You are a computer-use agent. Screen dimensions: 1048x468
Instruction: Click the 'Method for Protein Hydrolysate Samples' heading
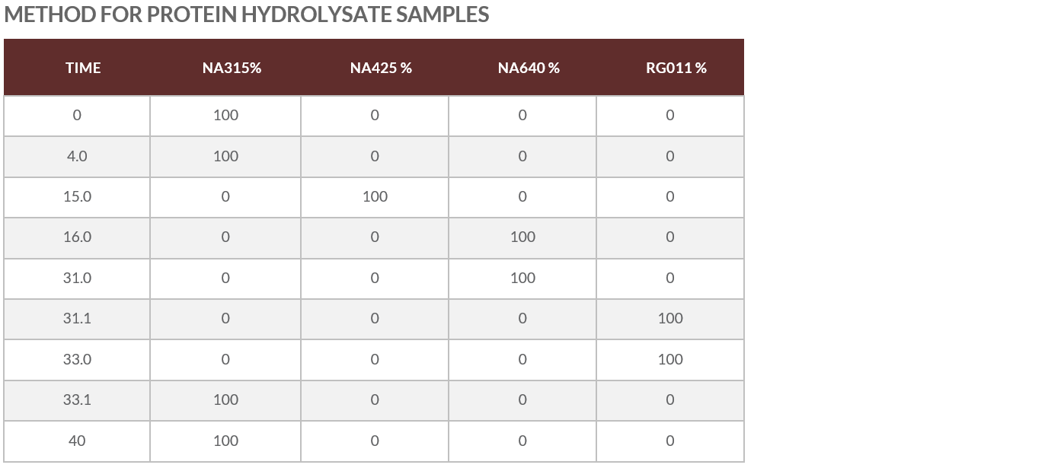click(247, 14)
